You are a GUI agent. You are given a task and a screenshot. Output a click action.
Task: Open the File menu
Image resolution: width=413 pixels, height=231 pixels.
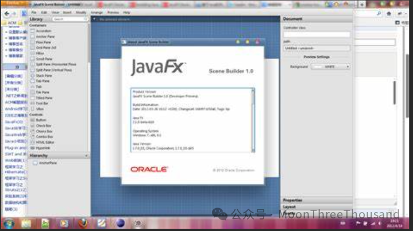click(x=34, y=12)
